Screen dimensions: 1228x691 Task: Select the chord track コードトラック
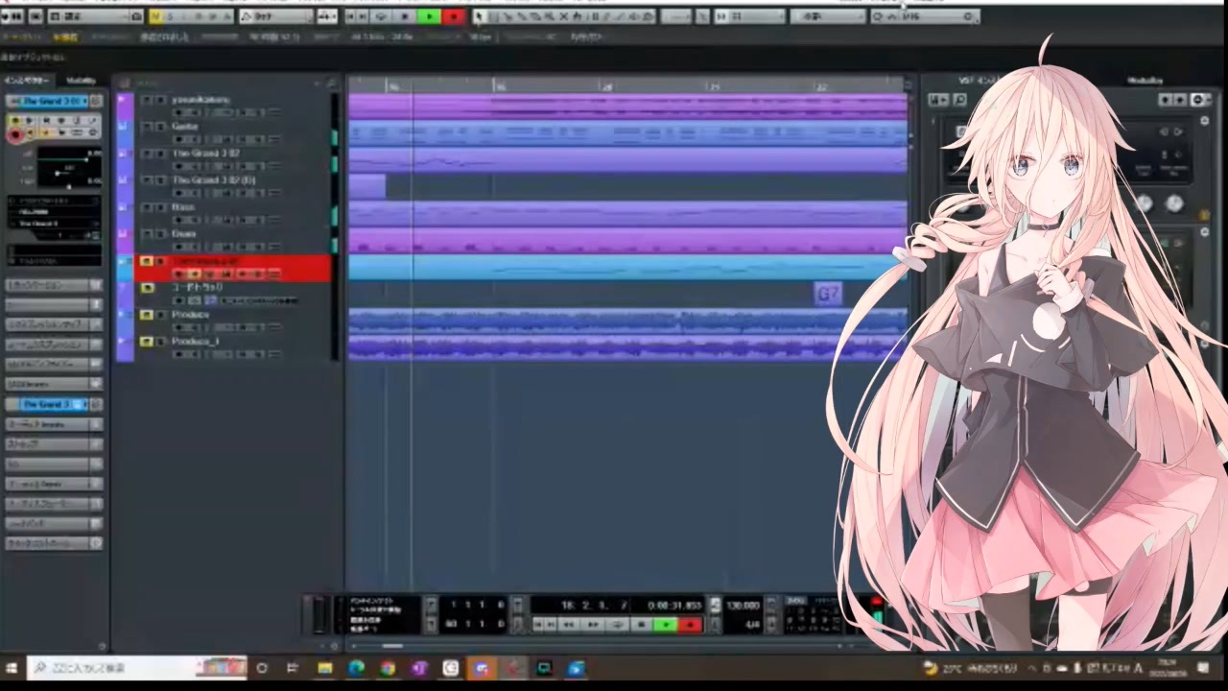pyautogui.click(x=197, y=287)
